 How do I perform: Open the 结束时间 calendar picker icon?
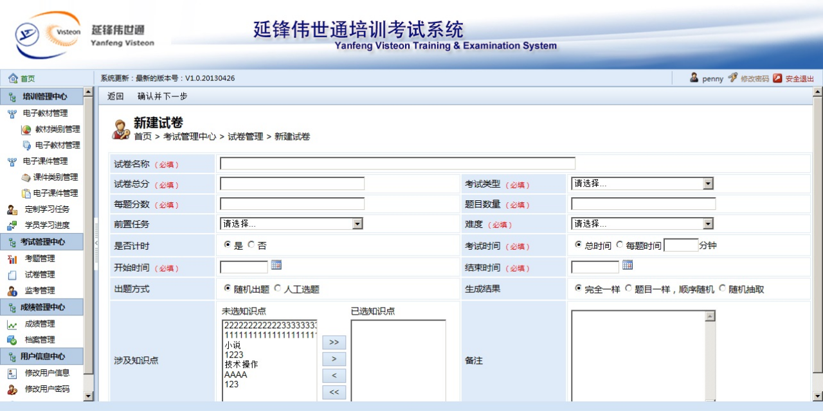coord(628,265)
